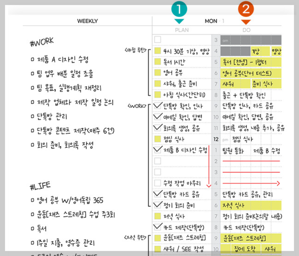Mark the 아침 식사(간단히) plan box
Screen dimensions: 299x256
pyautogui.click(x=158, y=95)
